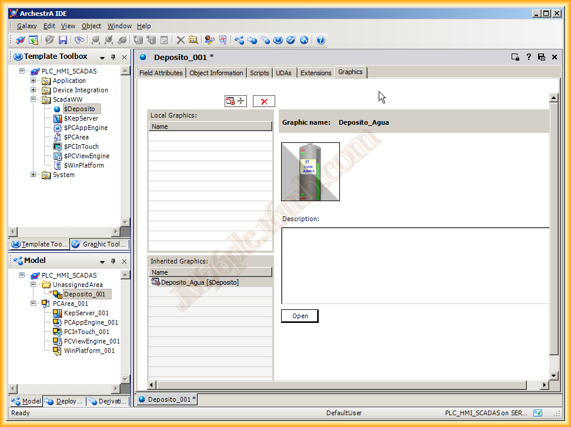Click the Help question-mark toolbar icon
This screenshot has width=571, height=427.
click(x=320, y=40)
